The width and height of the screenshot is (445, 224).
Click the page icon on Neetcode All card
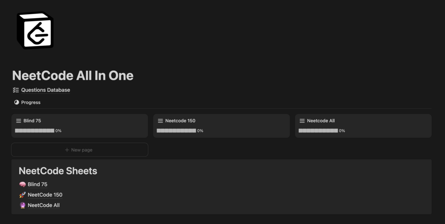click(x=302, y=121)
